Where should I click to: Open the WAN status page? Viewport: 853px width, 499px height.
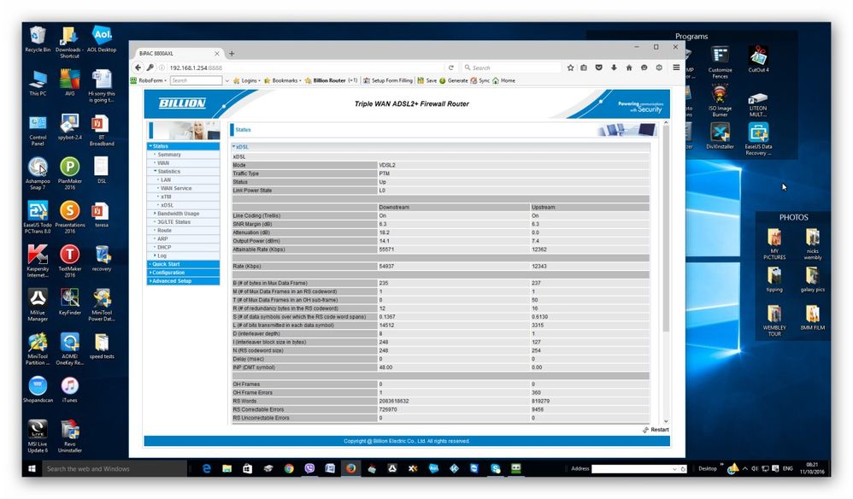163,163
